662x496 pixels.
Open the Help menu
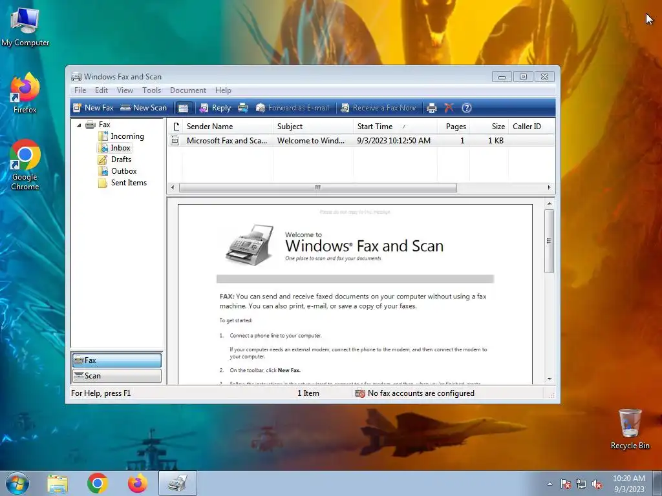[x=223, y=90]
